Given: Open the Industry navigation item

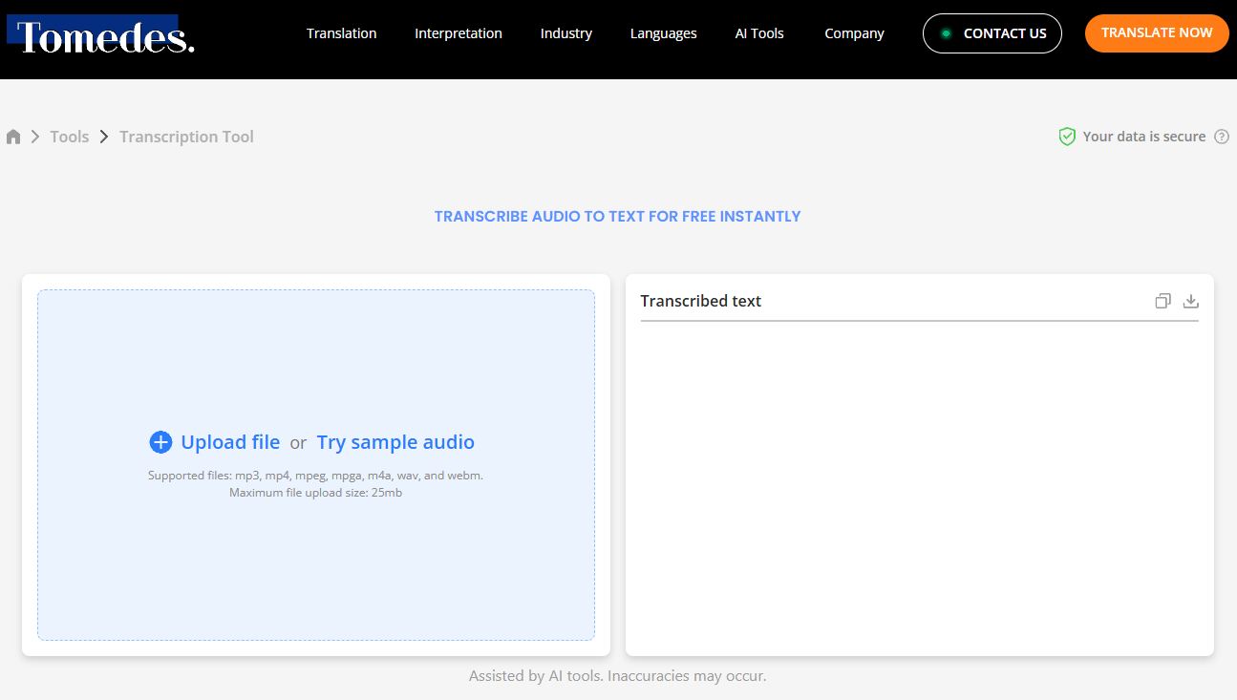Looking at the screenshot, I should tap(565, 33).
